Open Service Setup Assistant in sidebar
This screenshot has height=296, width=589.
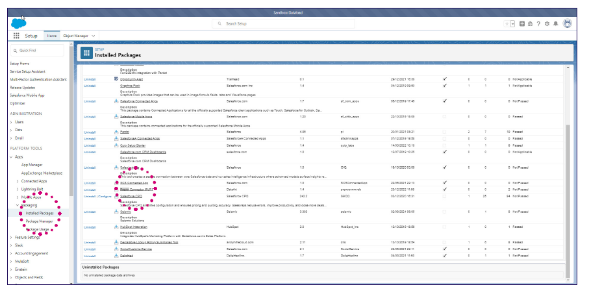point(27,71)
